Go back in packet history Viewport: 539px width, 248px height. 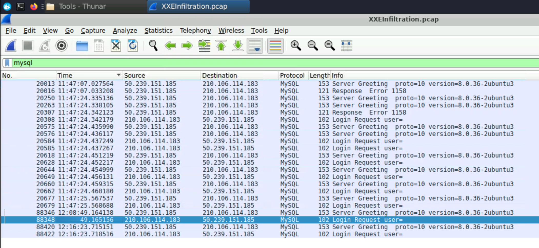(170, 46)
